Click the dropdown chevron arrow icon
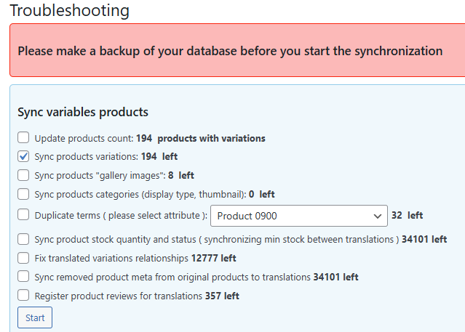465x332 pixels. 377,216
